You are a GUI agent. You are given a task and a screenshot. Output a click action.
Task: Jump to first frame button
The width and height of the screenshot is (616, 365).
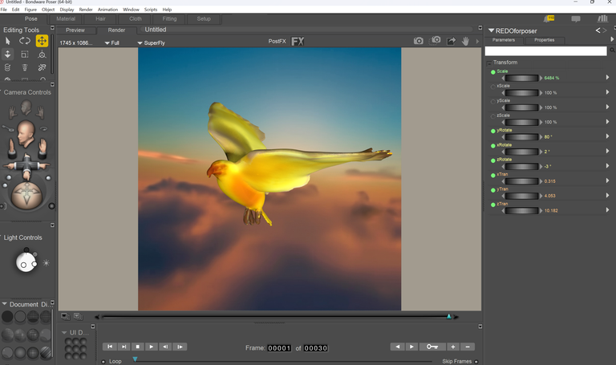click(x=110, y=347)
